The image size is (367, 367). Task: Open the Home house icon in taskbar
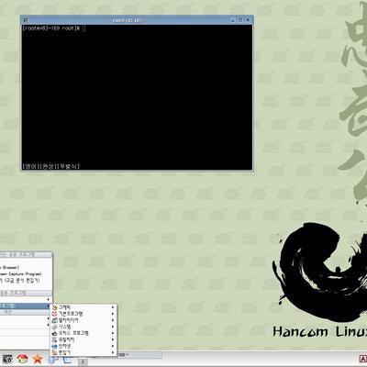(x=22, y=359)
